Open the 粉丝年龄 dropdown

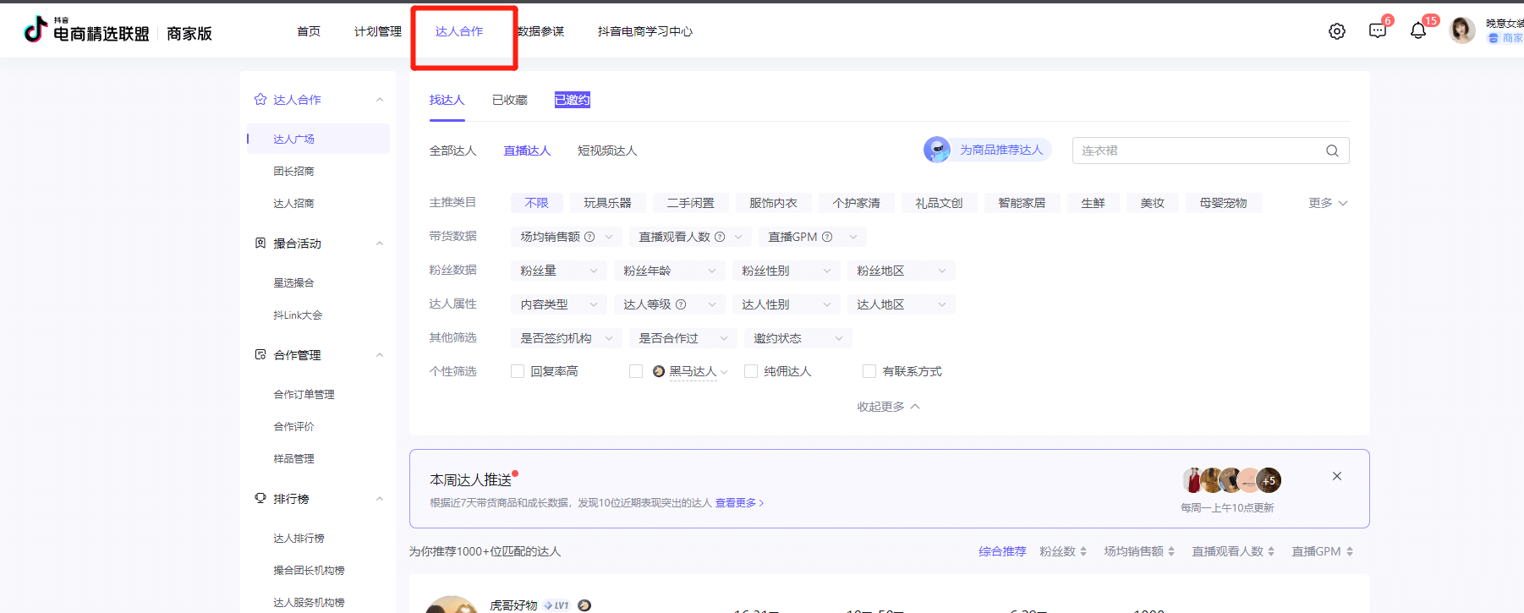pyautogui.click(x=670, y=271)
